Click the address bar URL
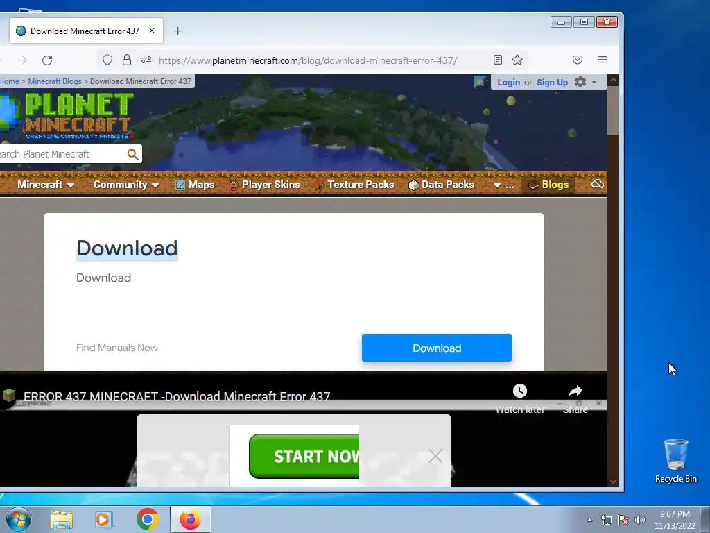Image resolution: width=710 pixels, height=533 pixels. [308, 60]
